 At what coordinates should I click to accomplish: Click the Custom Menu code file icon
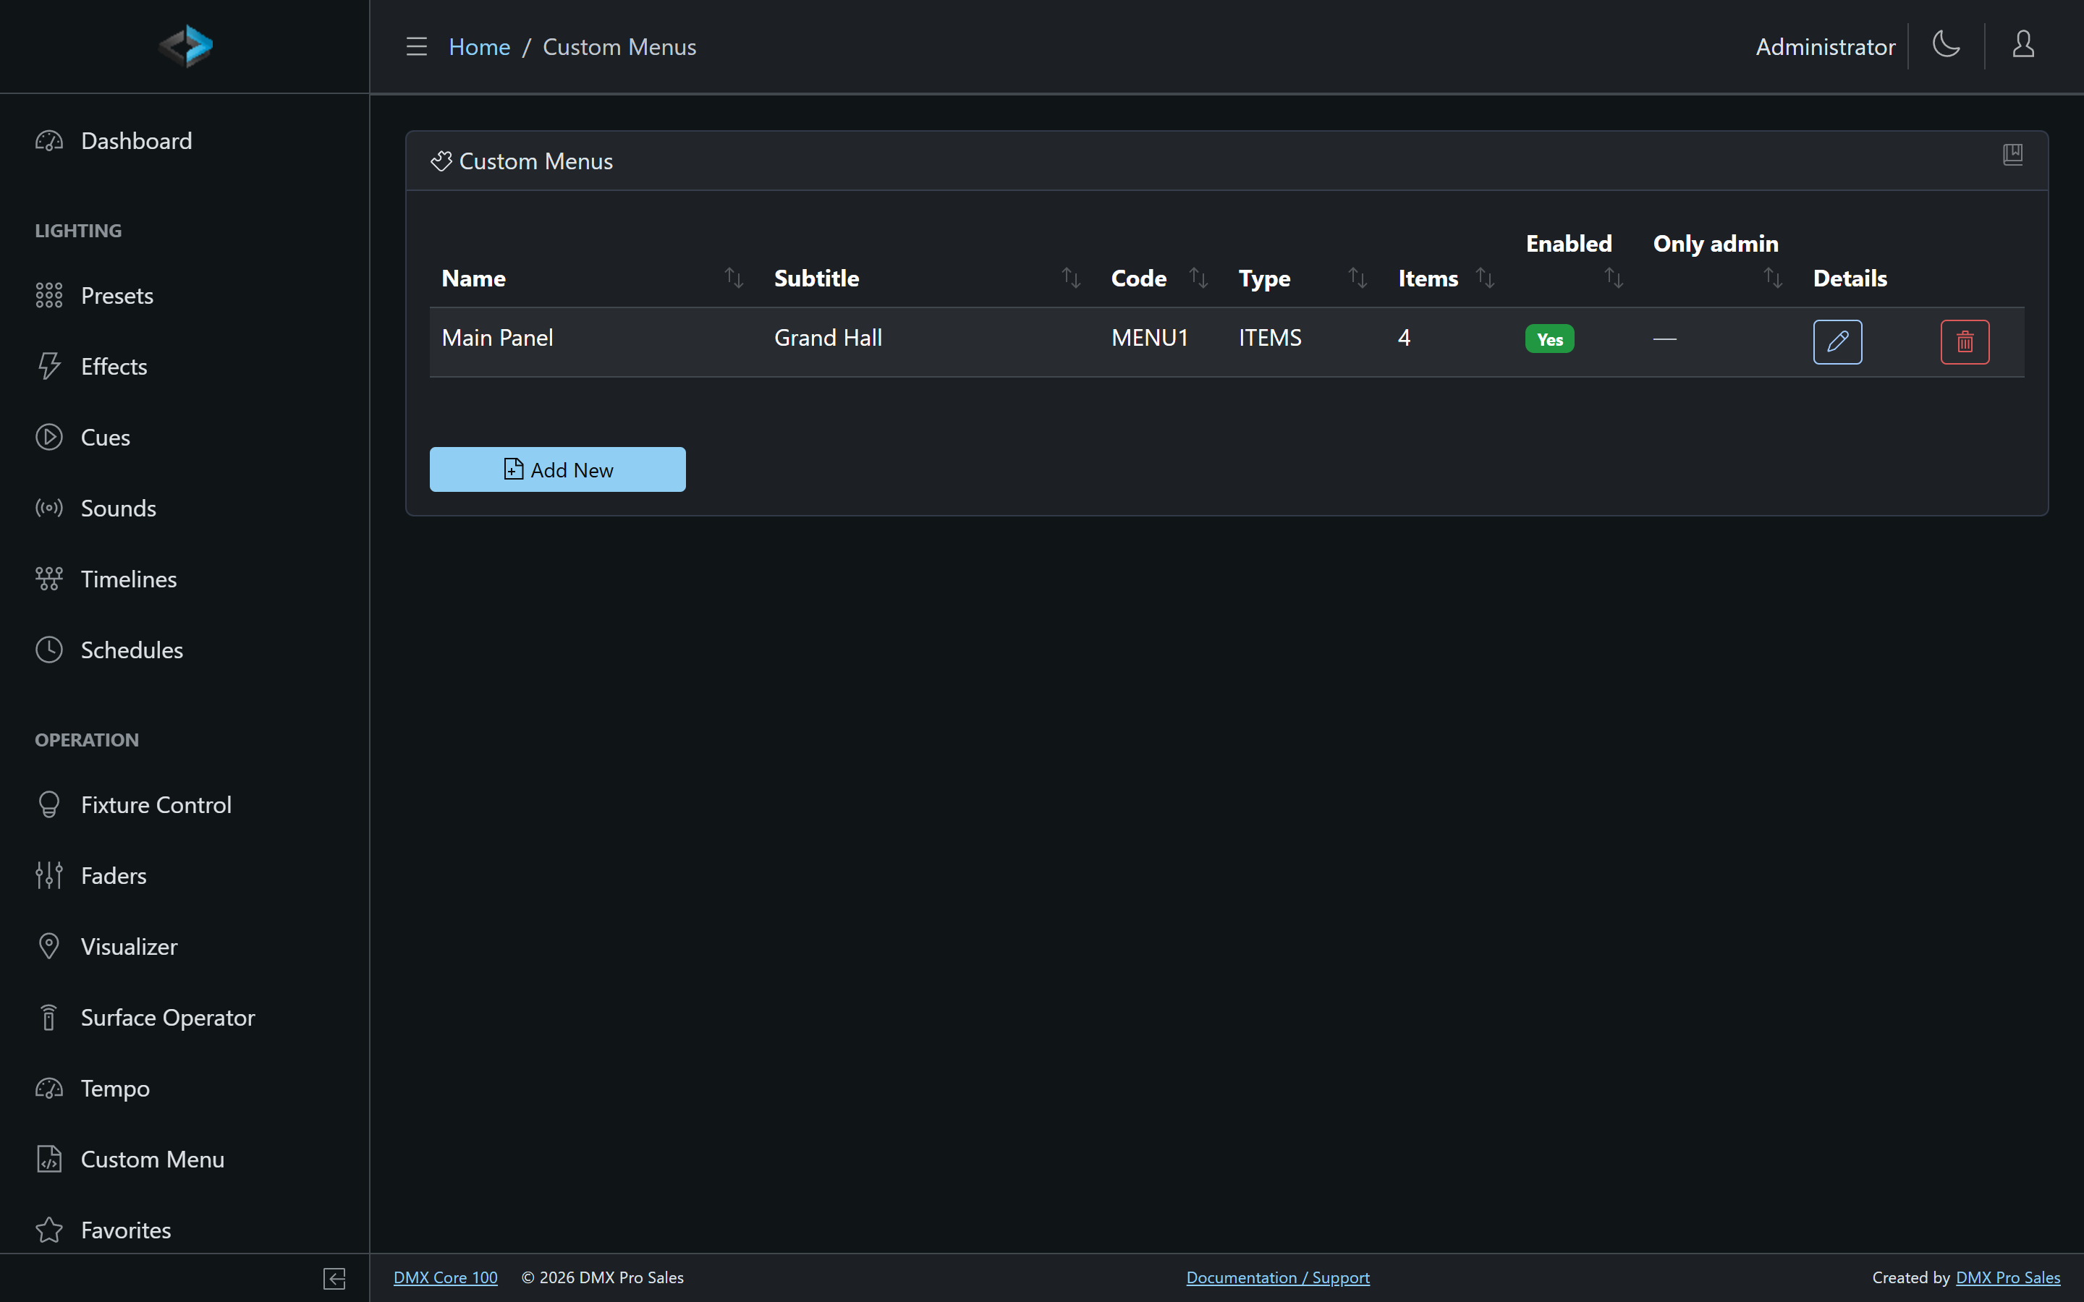tap(49, 1159)
